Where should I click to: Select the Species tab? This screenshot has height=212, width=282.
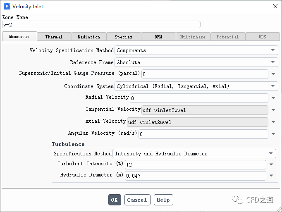coord(123,37)
